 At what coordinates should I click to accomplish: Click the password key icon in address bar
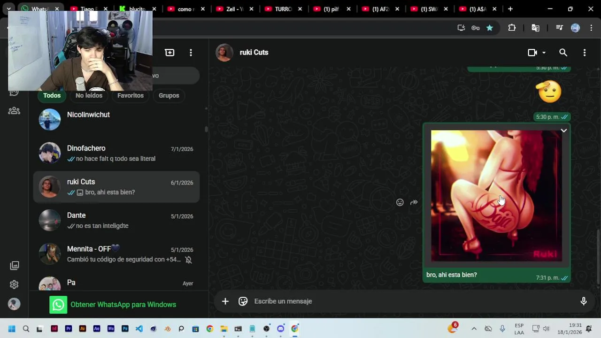476,28
